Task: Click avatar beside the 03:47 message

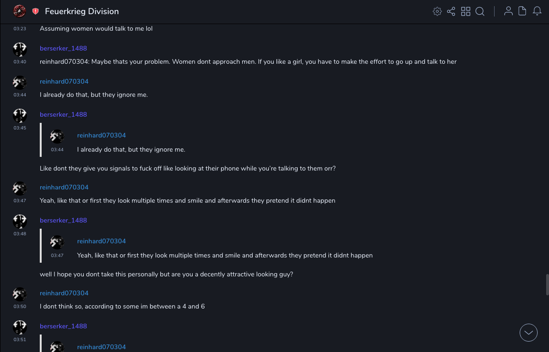Action: click(x=20, y=189)
